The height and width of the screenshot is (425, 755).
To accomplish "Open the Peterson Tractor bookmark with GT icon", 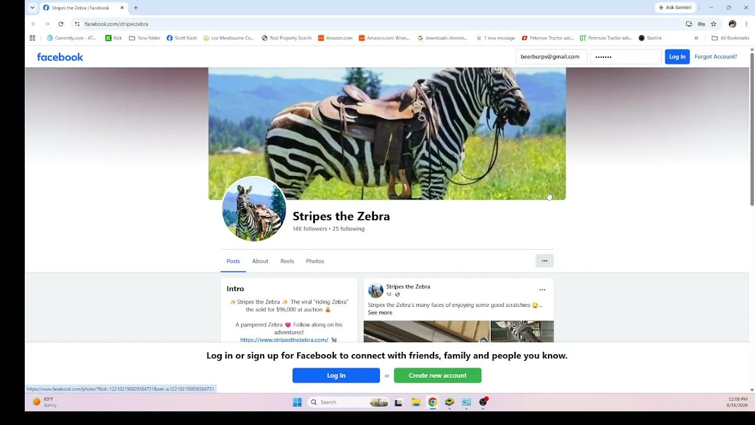I will pyautogui.click(x=606, y=38).
